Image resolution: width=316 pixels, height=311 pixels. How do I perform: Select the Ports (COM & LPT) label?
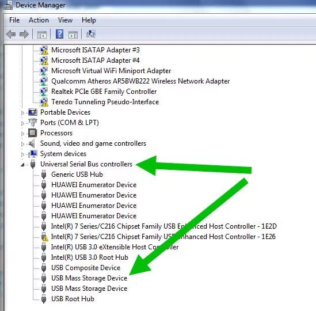point(70,123)
